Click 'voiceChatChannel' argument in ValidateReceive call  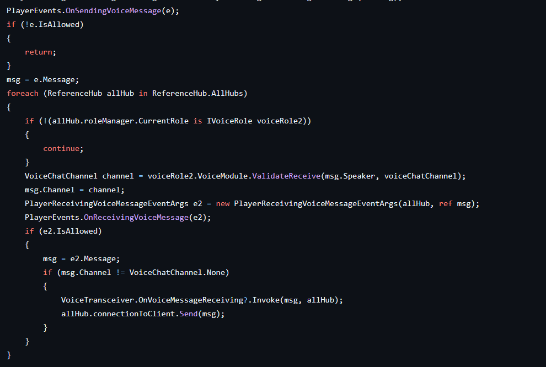click(420, 176)
